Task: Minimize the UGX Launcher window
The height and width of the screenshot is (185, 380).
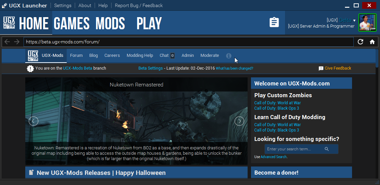Action: point(347,7)
